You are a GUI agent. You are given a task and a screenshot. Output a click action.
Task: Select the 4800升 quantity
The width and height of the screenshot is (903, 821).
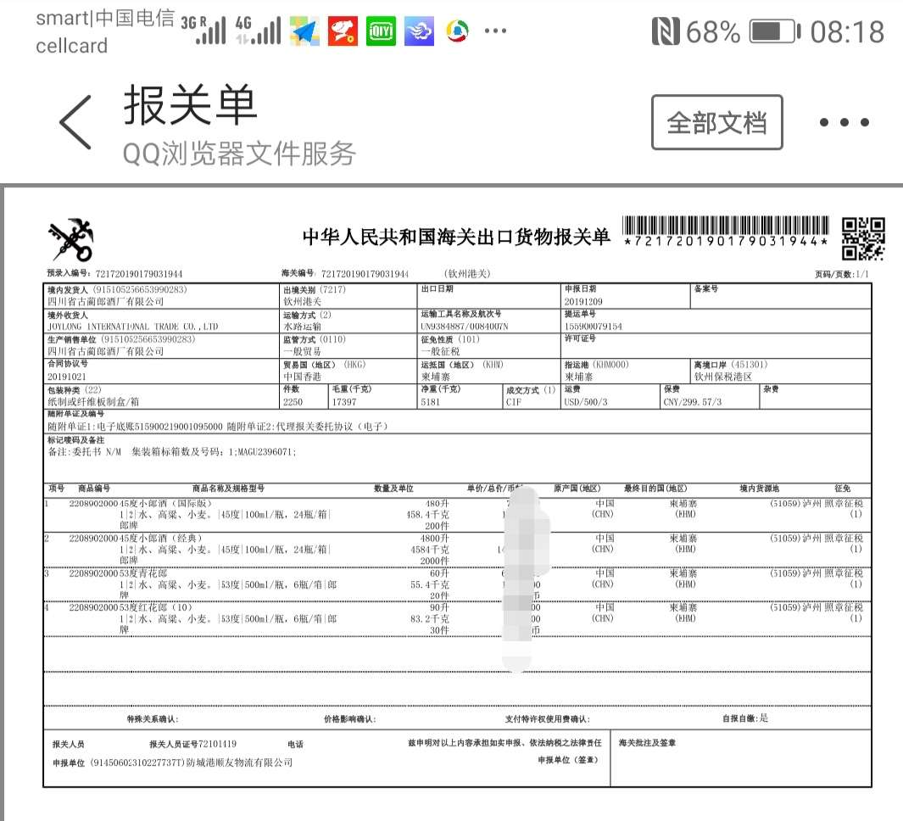(x=434, y=538)
